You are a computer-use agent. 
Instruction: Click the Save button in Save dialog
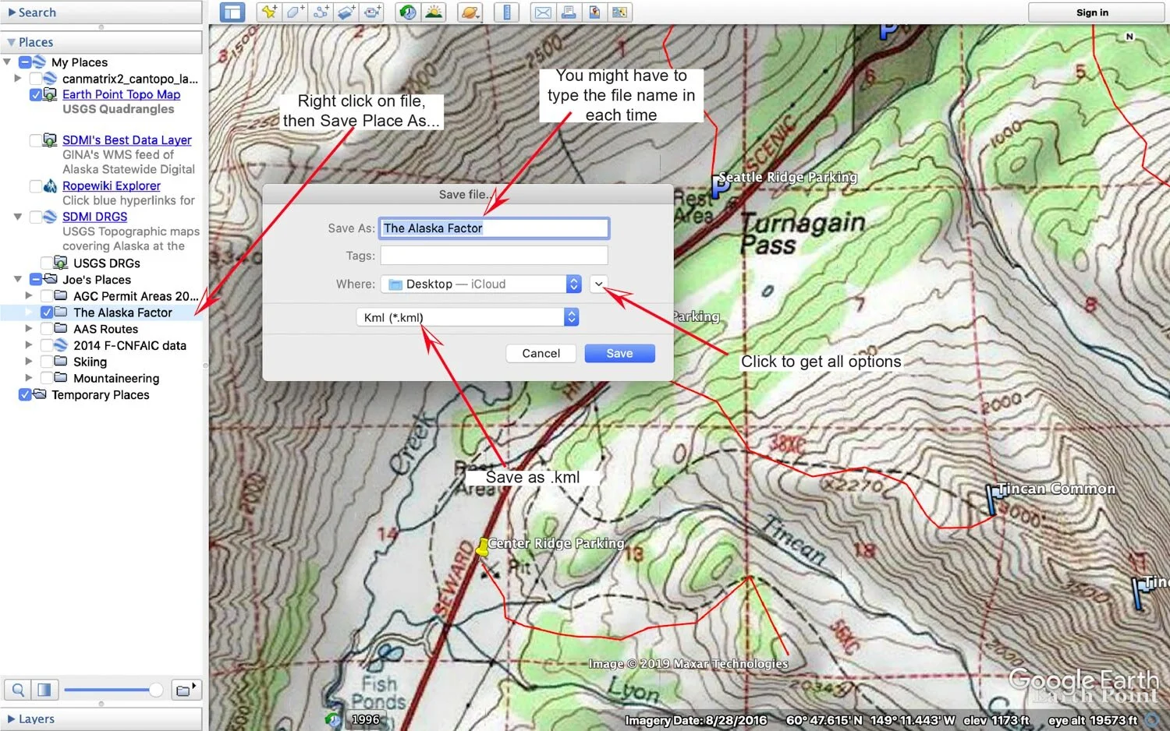point(619,354)
